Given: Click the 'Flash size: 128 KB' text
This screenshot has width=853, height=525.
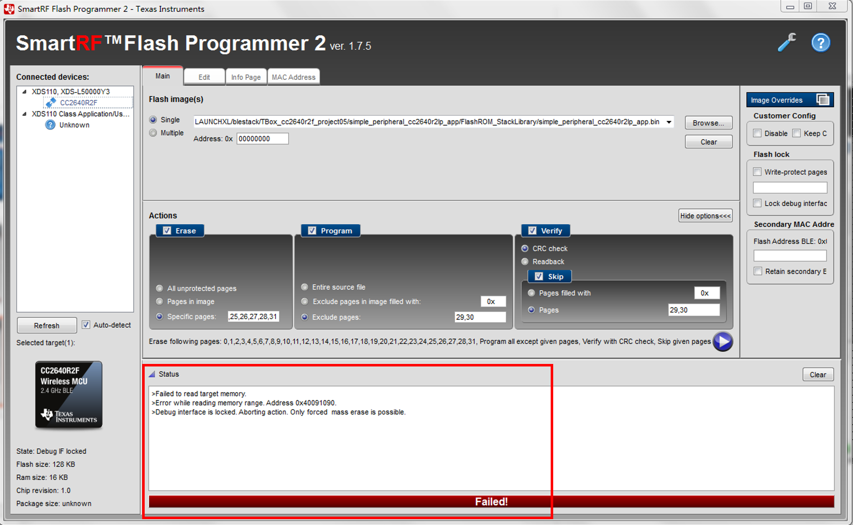Looking at the screenshot, I should pos(46,464).
